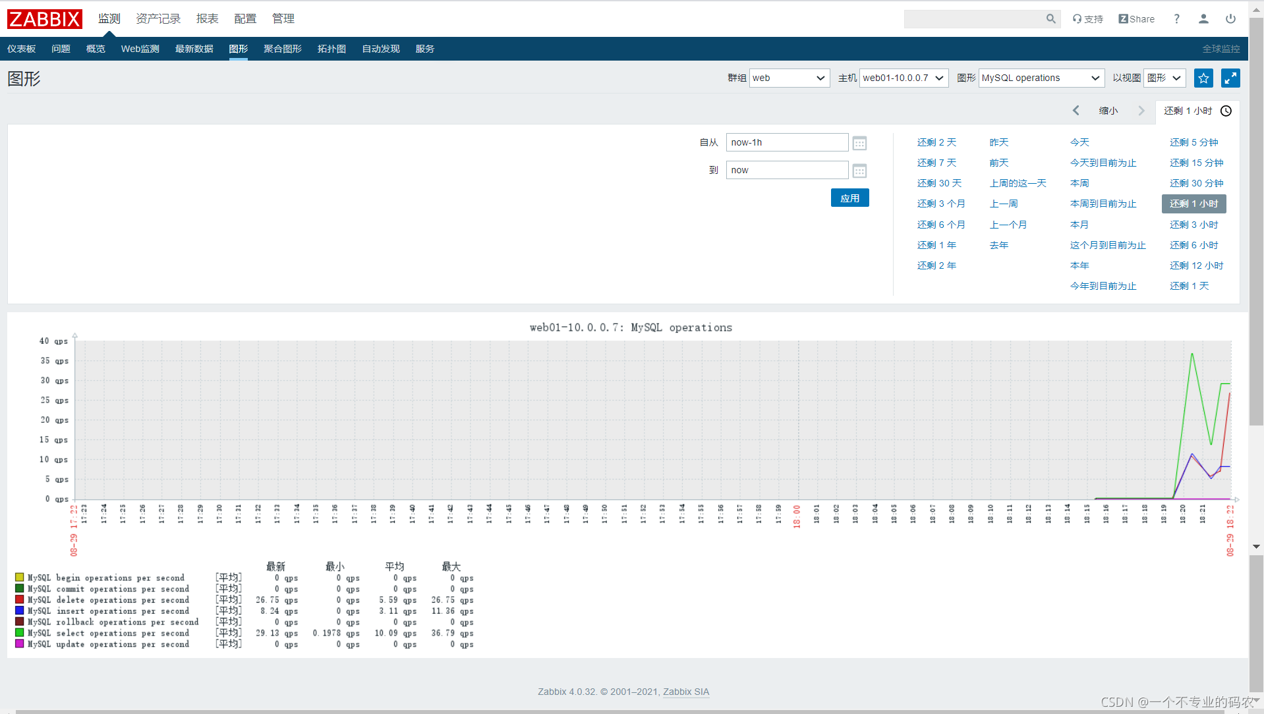Click the clock icon in time tab
The width and height of the screenshot is (1264, 714).
(1226, 111)
